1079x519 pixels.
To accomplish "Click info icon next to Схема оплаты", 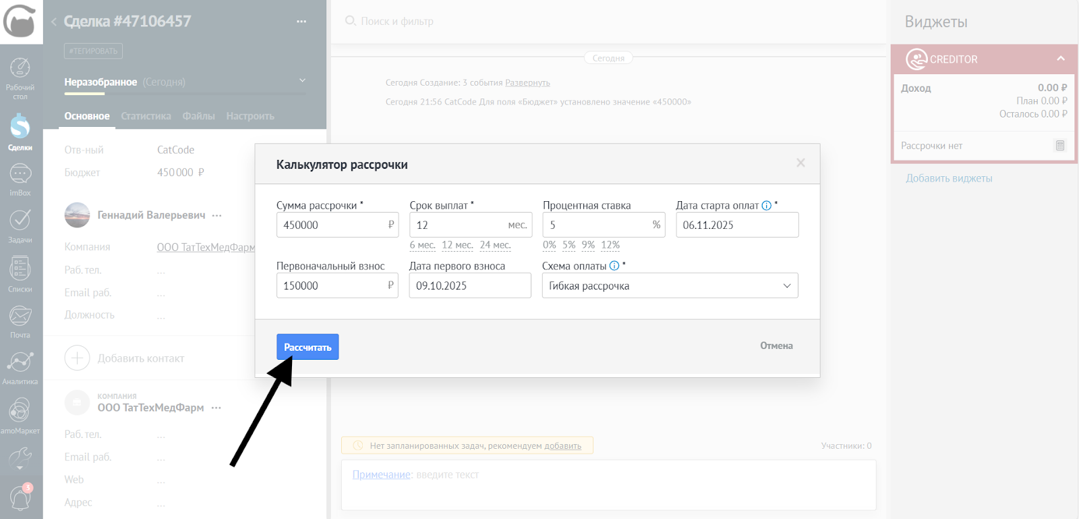I will [614, 266].
